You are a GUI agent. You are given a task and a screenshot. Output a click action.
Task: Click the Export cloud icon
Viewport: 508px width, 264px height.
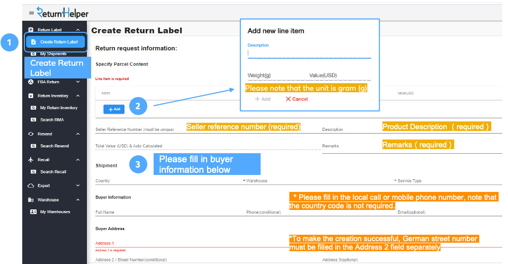(x=31, y=186)
